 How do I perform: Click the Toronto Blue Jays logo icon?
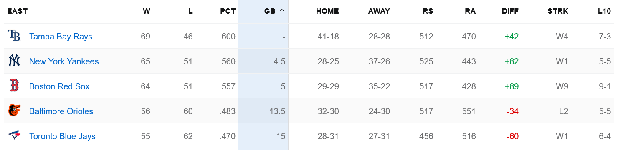coord(14,136)
